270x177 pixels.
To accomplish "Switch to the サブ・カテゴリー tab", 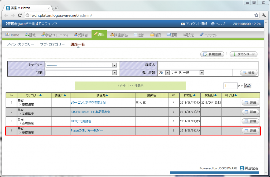I will pyautogui.click(x=52, y=44).
